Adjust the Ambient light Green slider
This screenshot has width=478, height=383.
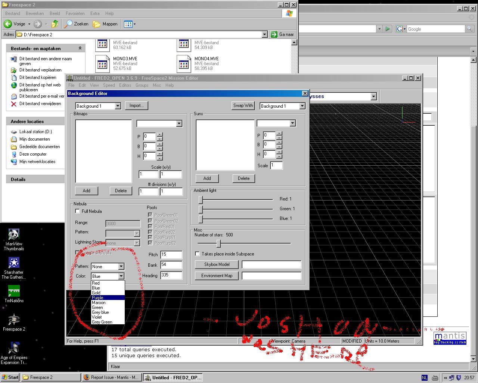[x=201, y=209]
